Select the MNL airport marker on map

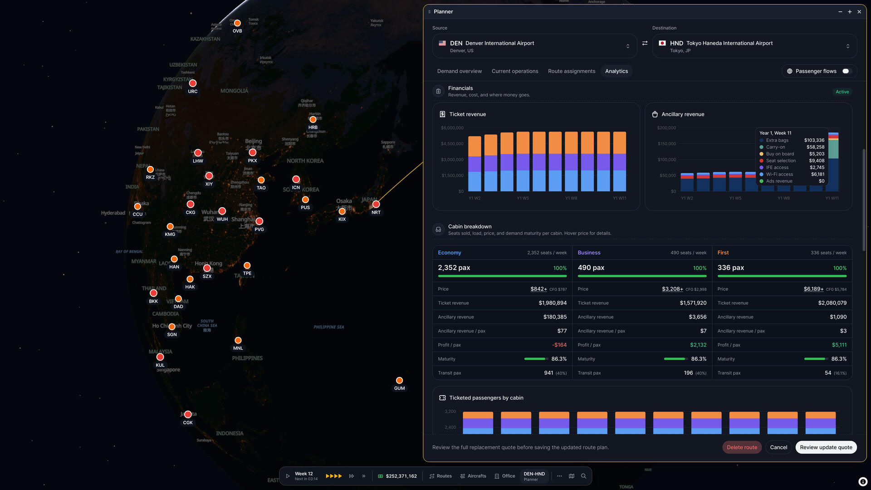pos(238,340)
